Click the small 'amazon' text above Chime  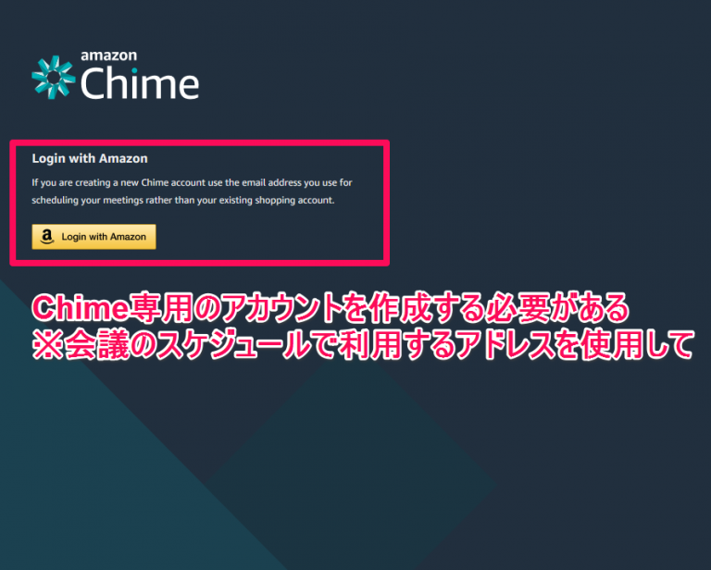(x=109, y=56)
